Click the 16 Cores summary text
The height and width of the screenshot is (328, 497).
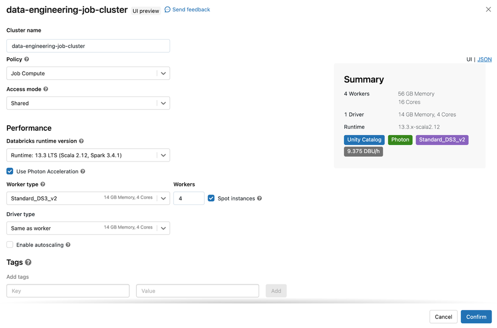(409, 102)
